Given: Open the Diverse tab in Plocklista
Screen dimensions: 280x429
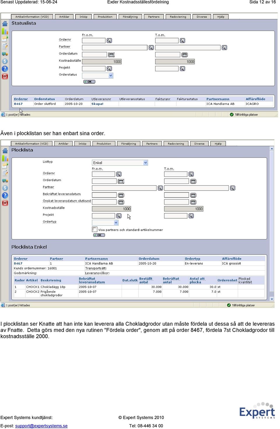Looking at the screenshot, I should (199, 144).
